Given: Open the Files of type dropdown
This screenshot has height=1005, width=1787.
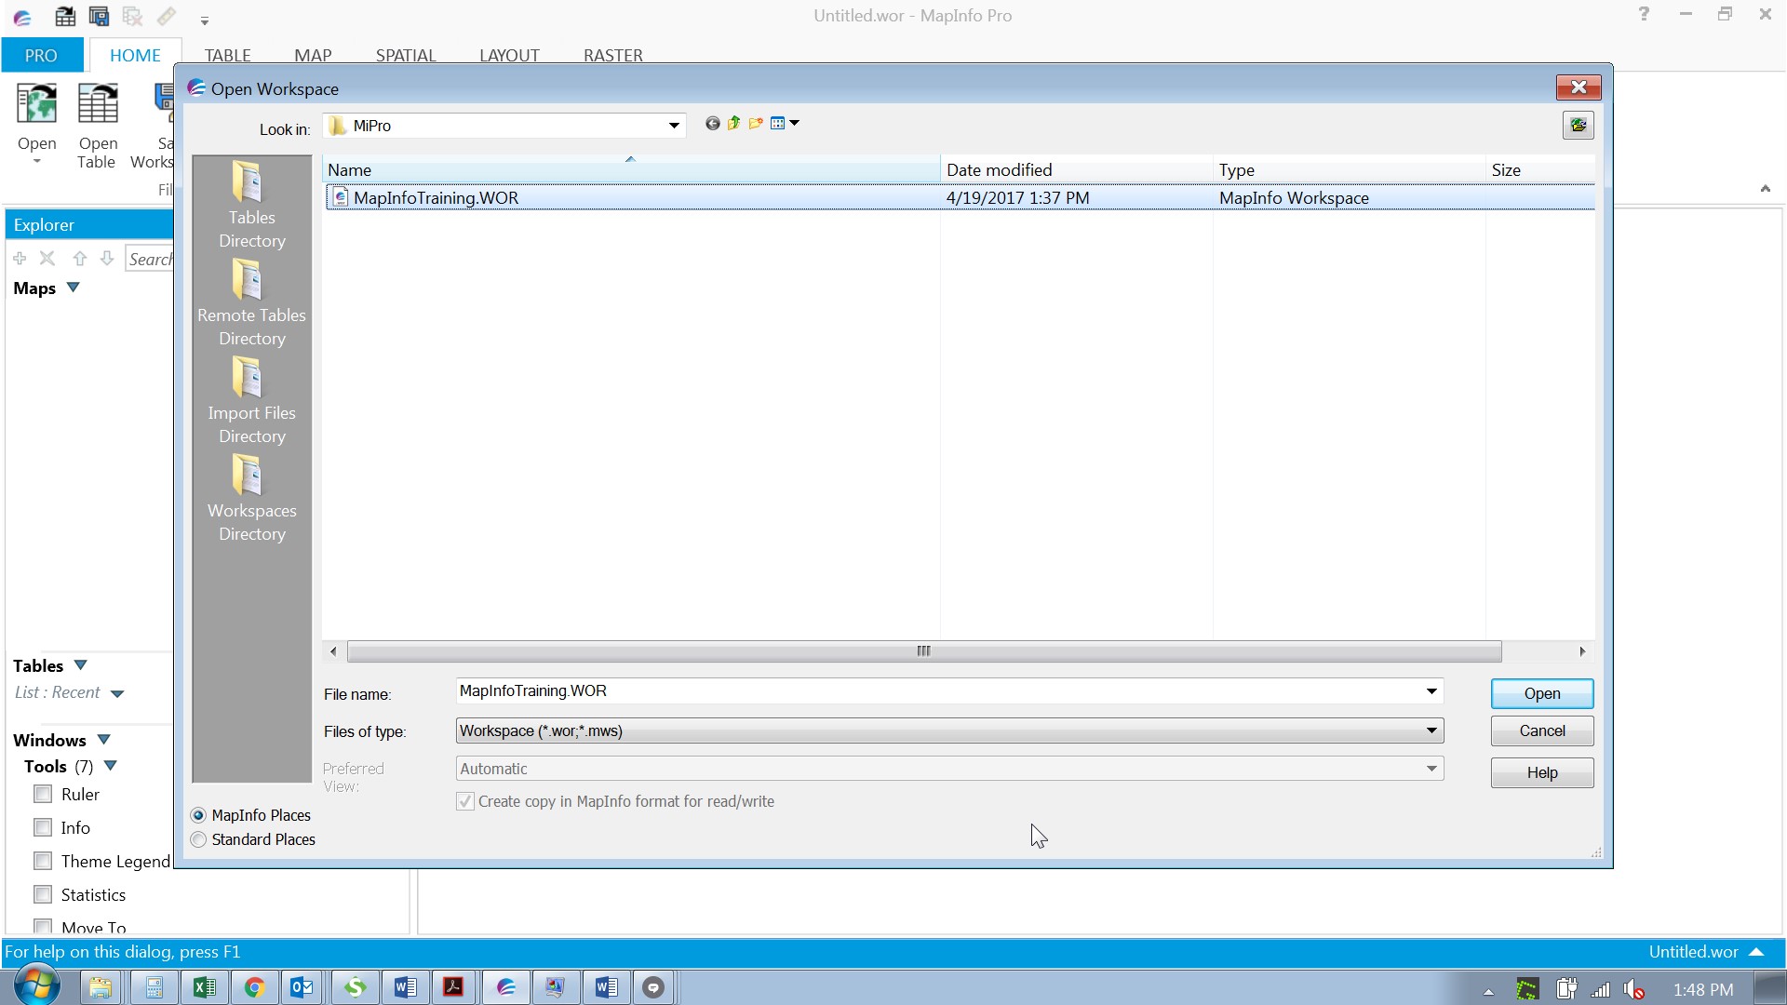Looking at the screenshot, I should point(1431,731).
